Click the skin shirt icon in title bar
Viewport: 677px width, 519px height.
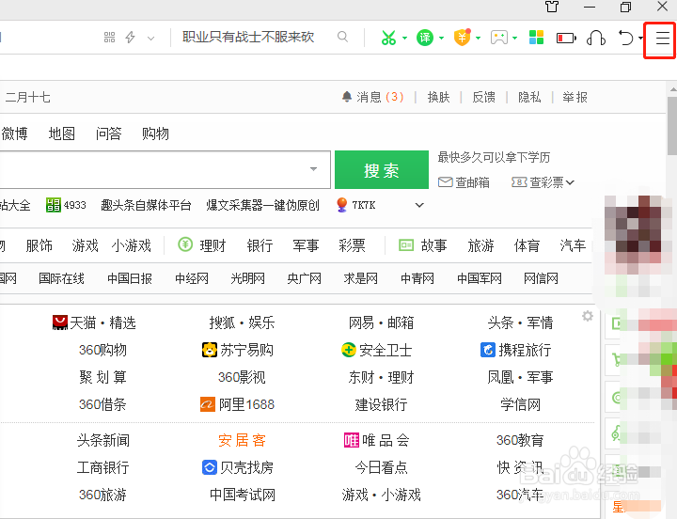pos(552,7)
